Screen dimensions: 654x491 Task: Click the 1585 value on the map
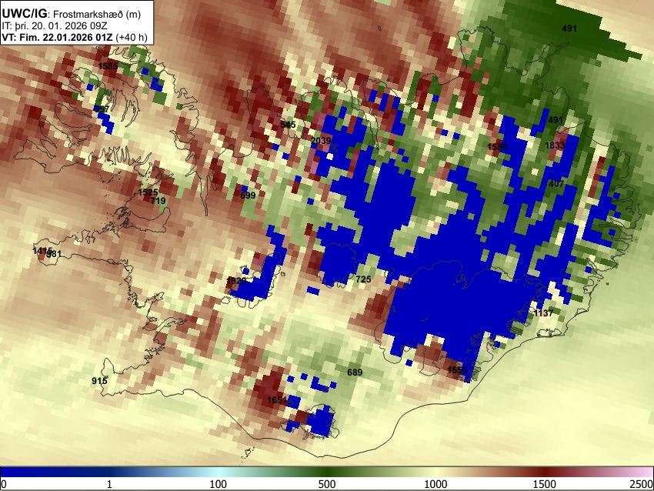pos(108,66)
